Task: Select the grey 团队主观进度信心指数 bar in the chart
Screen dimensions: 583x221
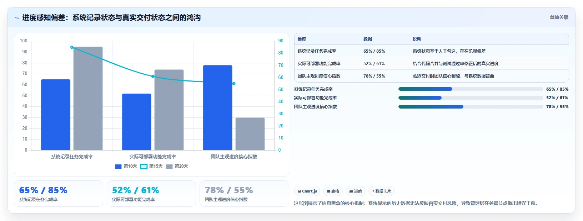Action: click(x=250, y=134)
